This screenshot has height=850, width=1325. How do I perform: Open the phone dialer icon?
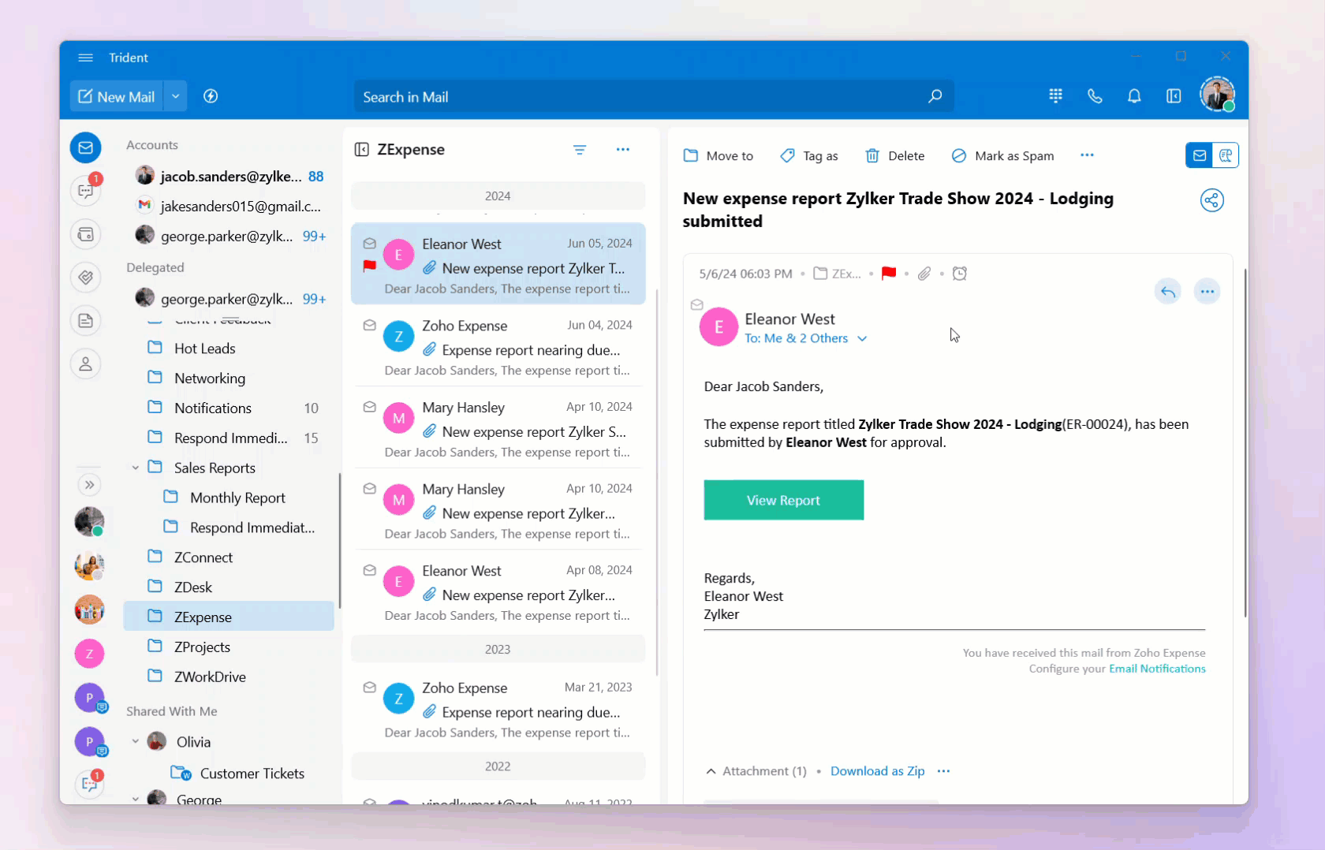(1095, 95)
